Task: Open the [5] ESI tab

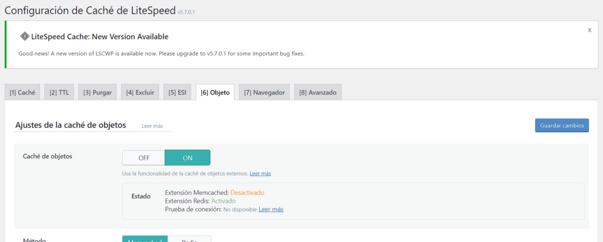Action: pos(177,92)
